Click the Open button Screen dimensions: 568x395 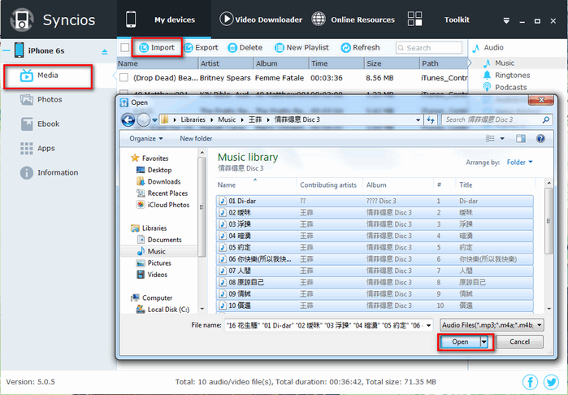coord(460,341)
